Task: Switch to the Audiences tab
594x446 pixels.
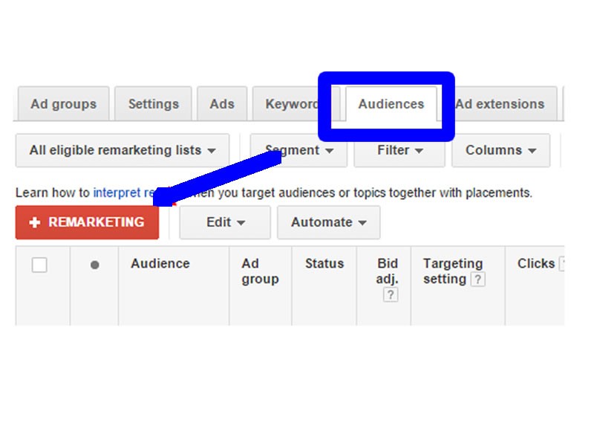Action: click(391, 104)
